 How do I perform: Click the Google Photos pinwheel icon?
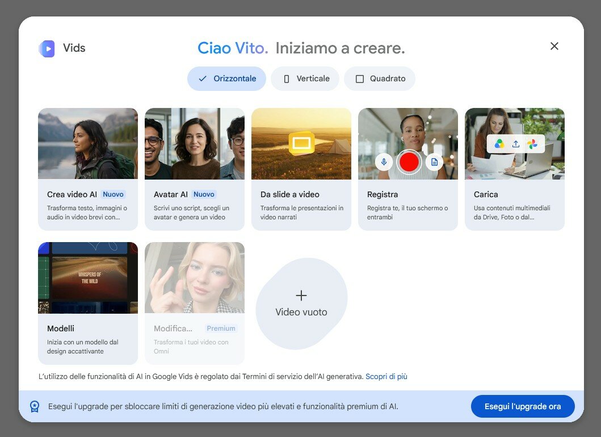(532, 144)
